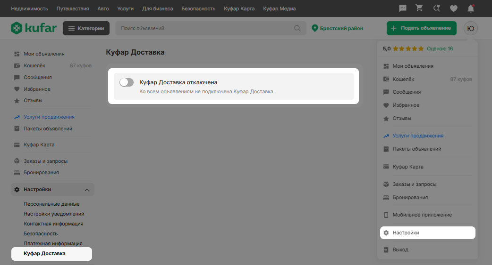Click the Сообщения icon in left sidebar

click(x=17, y=77)
